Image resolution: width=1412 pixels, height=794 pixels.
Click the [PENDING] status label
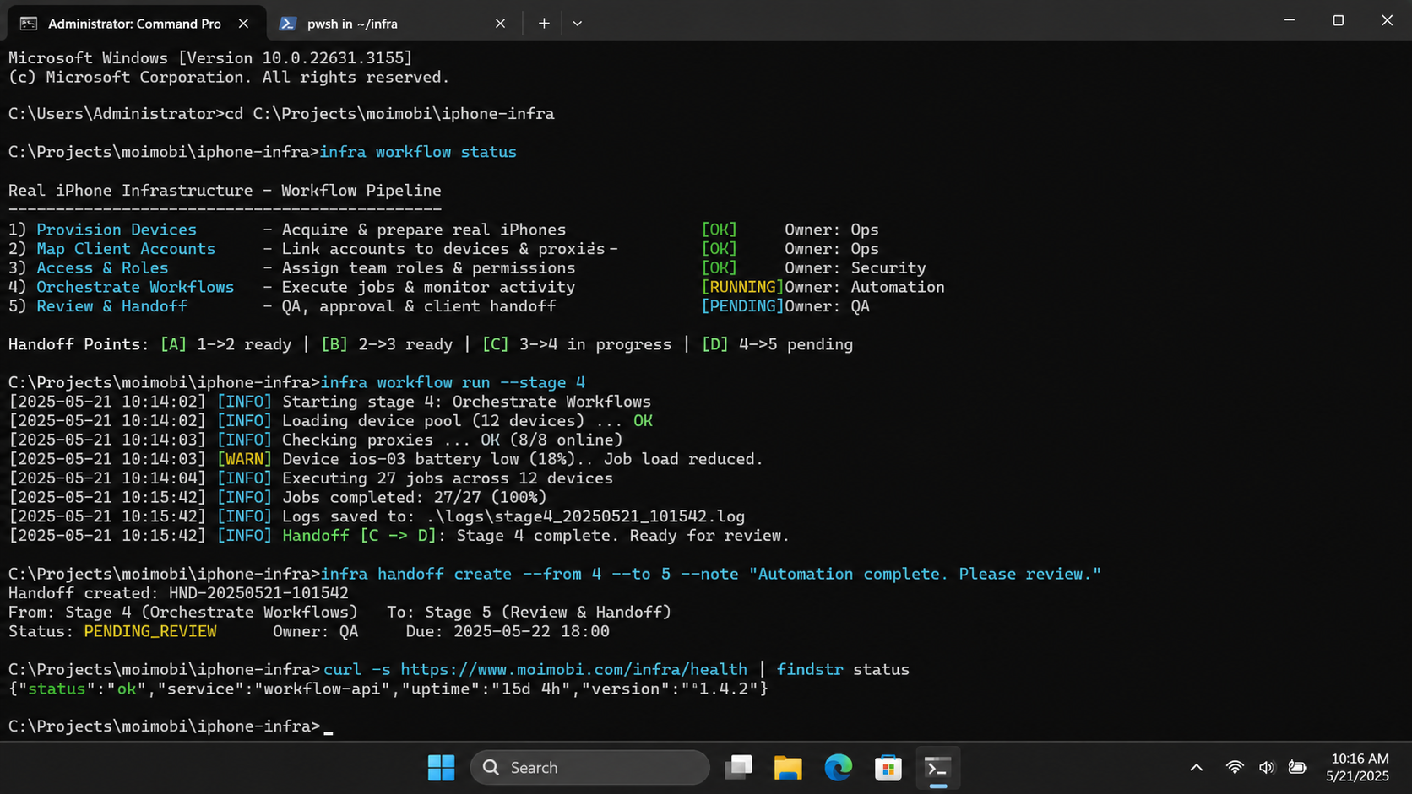[x=742, y=306]
